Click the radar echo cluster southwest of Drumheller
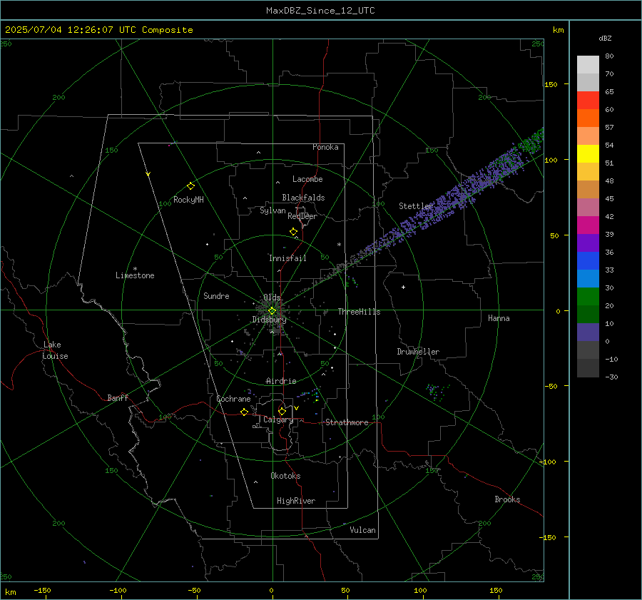The width and height of the screenshot is (642, 600). coord(438,392)
